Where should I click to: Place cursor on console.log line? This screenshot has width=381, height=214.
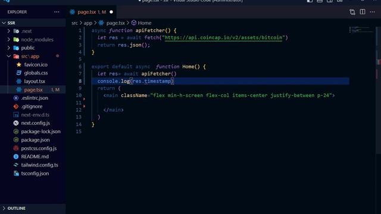[x=220, y=81]
